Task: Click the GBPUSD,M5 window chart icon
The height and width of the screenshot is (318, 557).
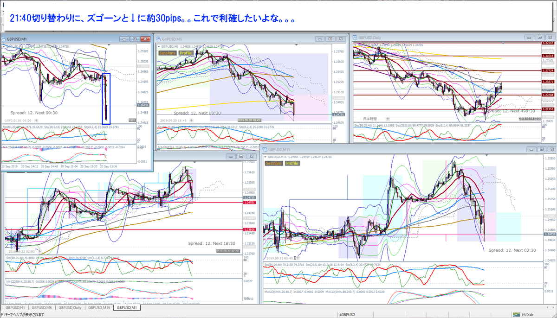Action: point(158,39)
